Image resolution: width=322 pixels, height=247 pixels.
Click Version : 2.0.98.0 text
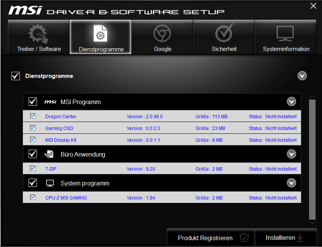click(144, 117)
